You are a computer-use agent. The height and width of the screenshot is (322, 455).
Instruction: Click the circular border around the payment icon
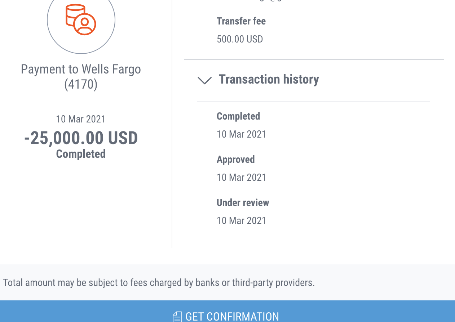(x=81, y=53)
